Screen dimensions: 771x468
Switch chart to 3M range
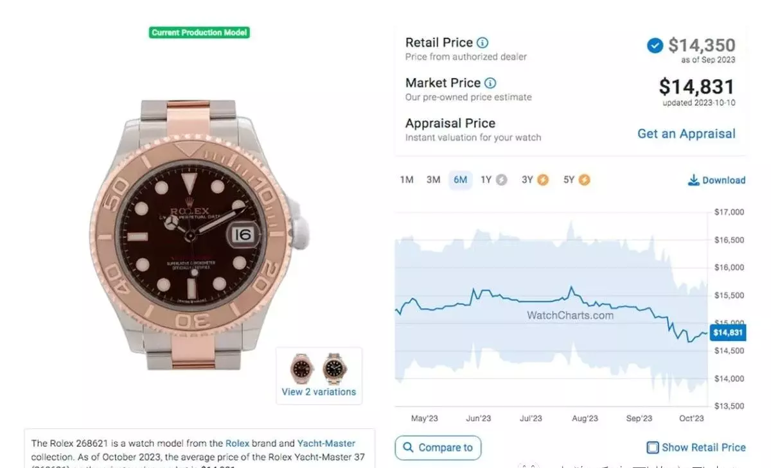[x=434, y=180]
